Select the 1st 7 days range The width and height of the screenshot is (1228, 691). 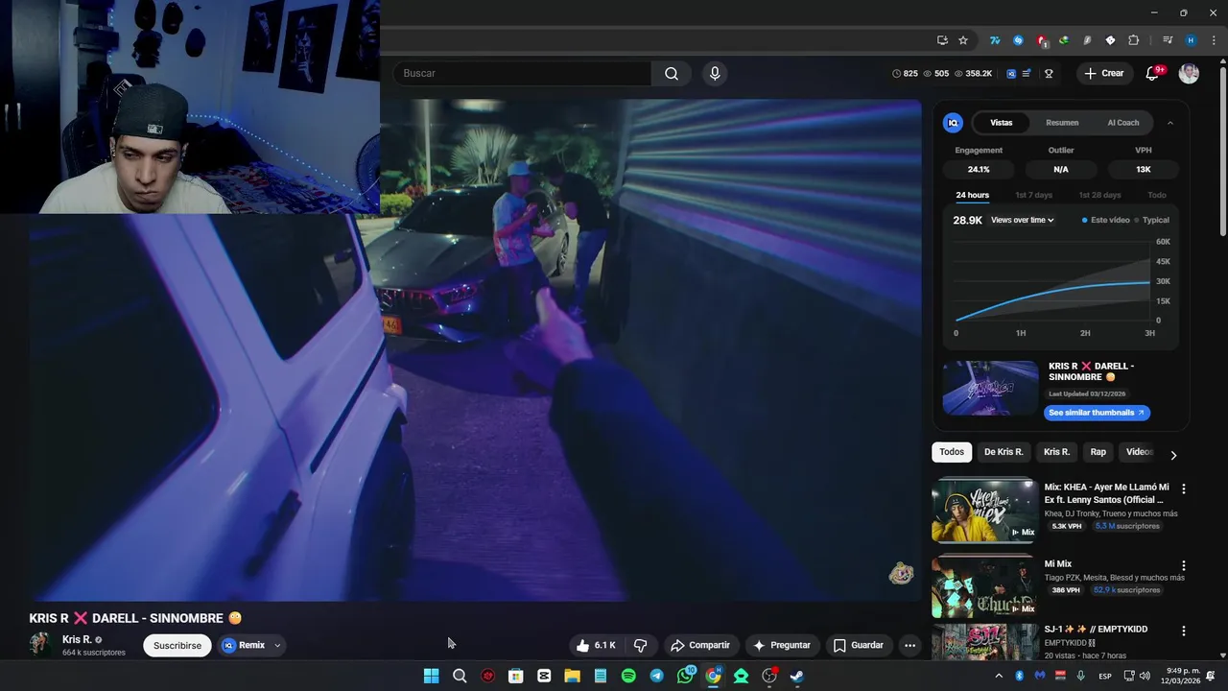coord(1034,195)
